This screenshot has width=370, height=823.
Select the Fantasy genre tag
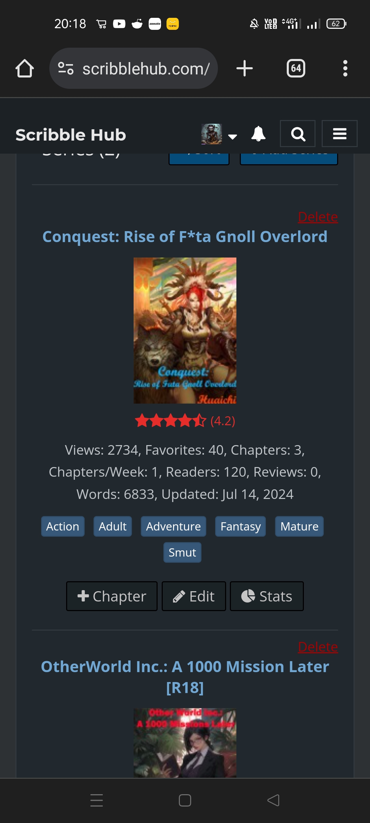coord(241,526)
